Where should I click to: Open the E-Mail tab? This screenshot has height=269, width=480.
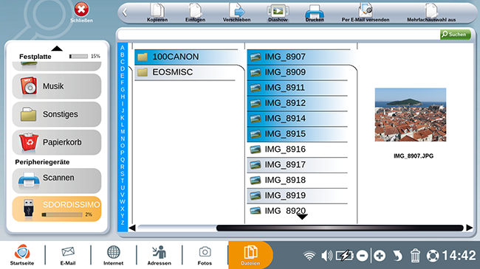coord(68,256)
